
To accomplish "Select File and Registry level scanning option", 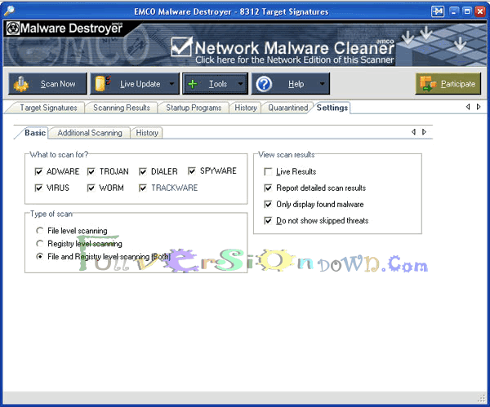I will point(40,257).
